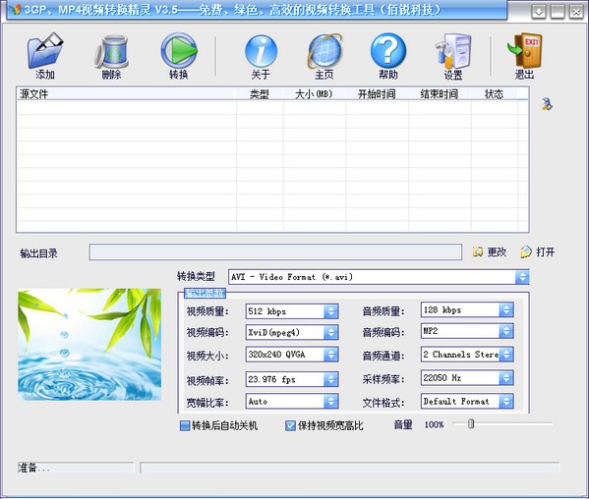This screenshot has width=589, height=499.
Task: Click the title bar down-arrow tray button
Action: tap(539, 12)
